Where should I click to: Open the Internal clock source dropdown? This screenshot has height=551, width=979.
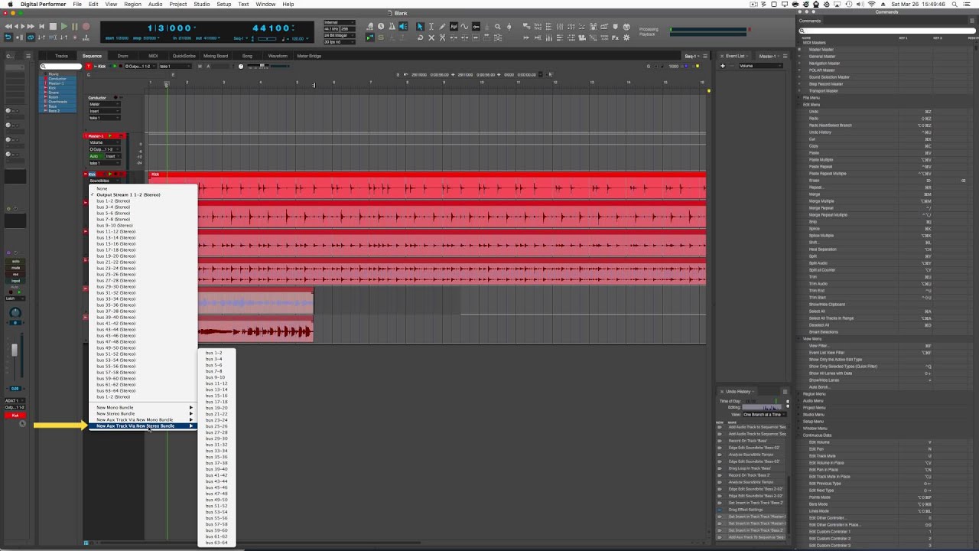coord(340,22)
